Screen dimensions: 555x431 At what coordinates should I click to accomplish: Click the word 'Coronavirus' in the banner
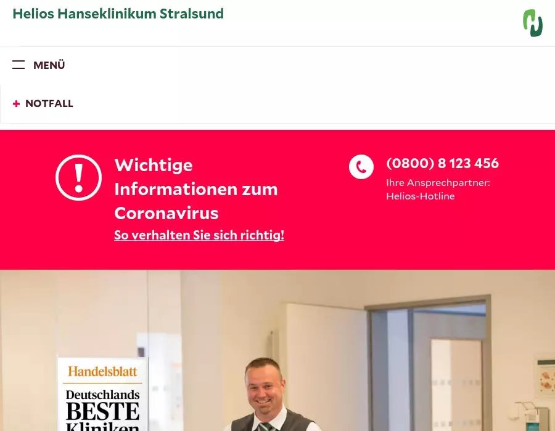[x=166, y=213]
